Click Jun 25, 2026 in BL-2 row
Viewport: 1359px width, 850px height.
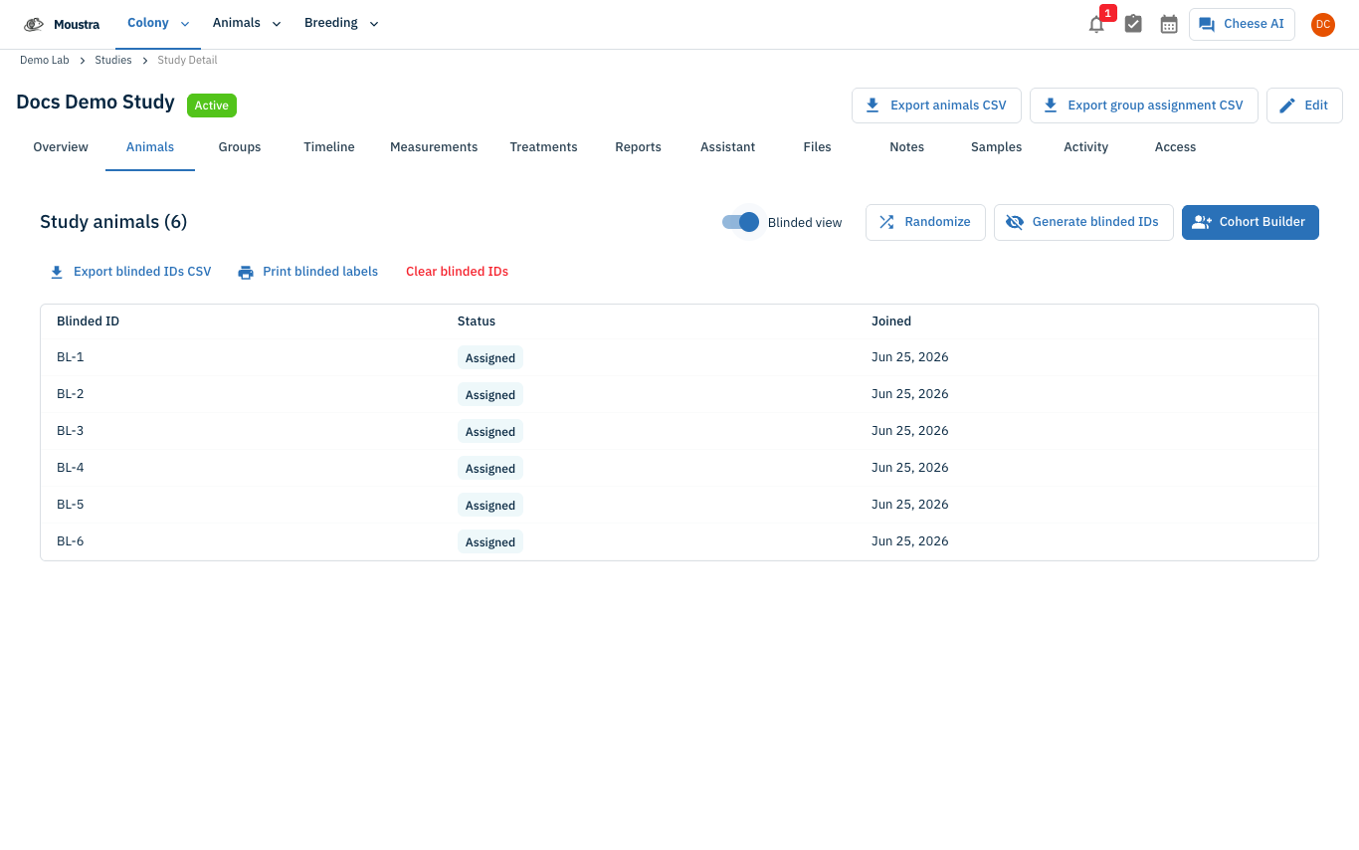coord(910,394)
